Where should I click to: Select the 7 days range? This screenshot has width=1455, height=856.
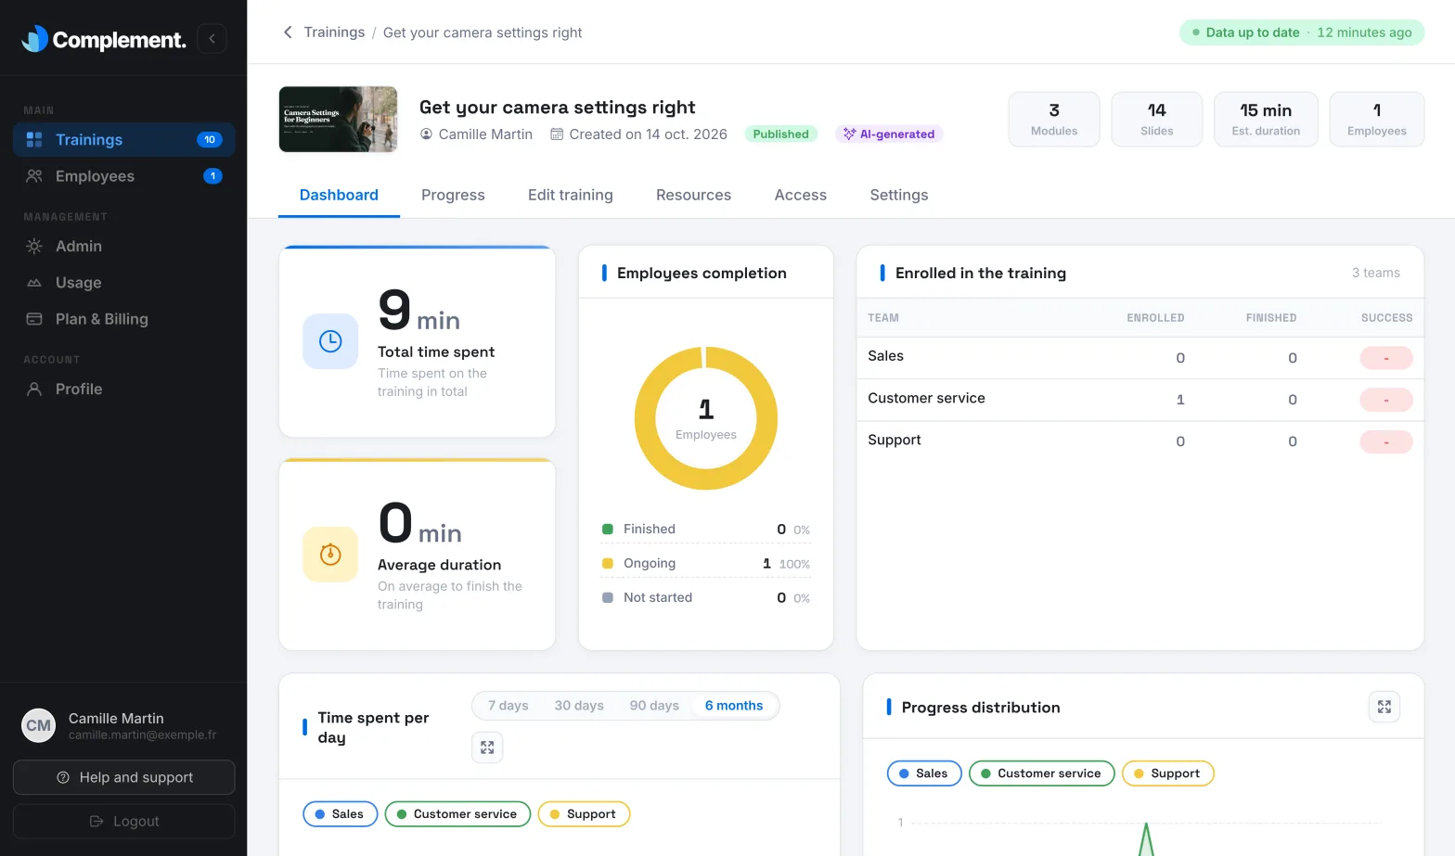pyautogui.click(x=509, y=706)
